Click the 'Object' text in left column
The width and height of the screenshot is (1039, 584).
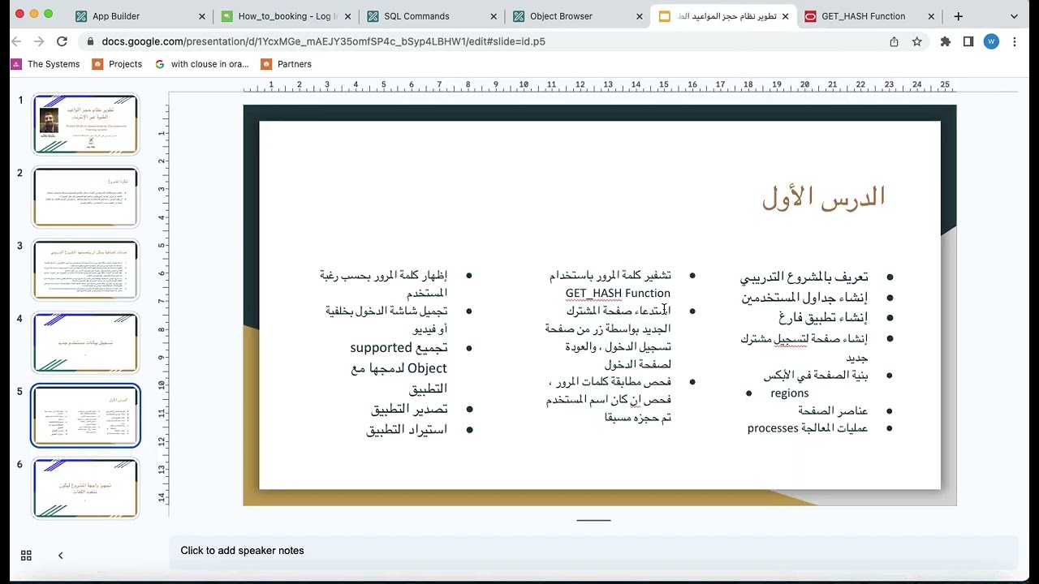tap(427, 367)
